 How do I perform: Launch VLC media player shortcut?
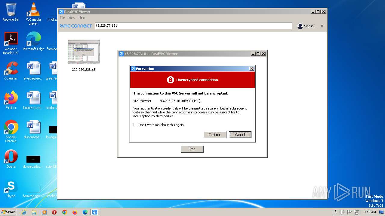(x=33, y=14)
